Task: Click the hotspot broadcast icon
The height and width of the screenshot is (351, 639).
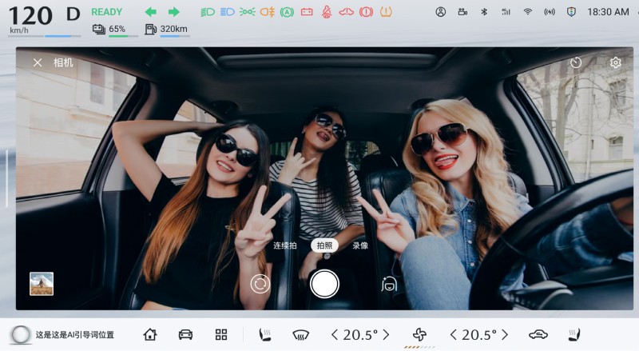Action: (x=550, y=12)
